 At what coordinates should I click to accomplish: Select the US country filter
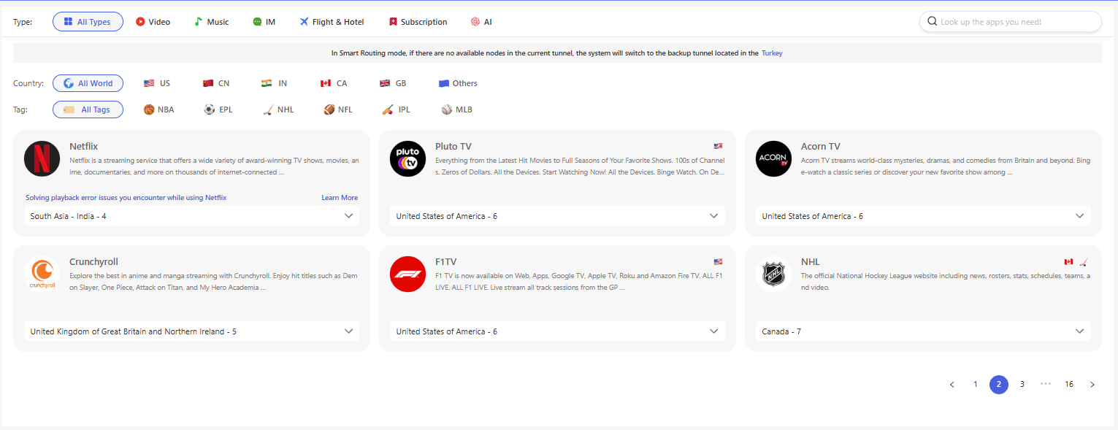(157, 83)
